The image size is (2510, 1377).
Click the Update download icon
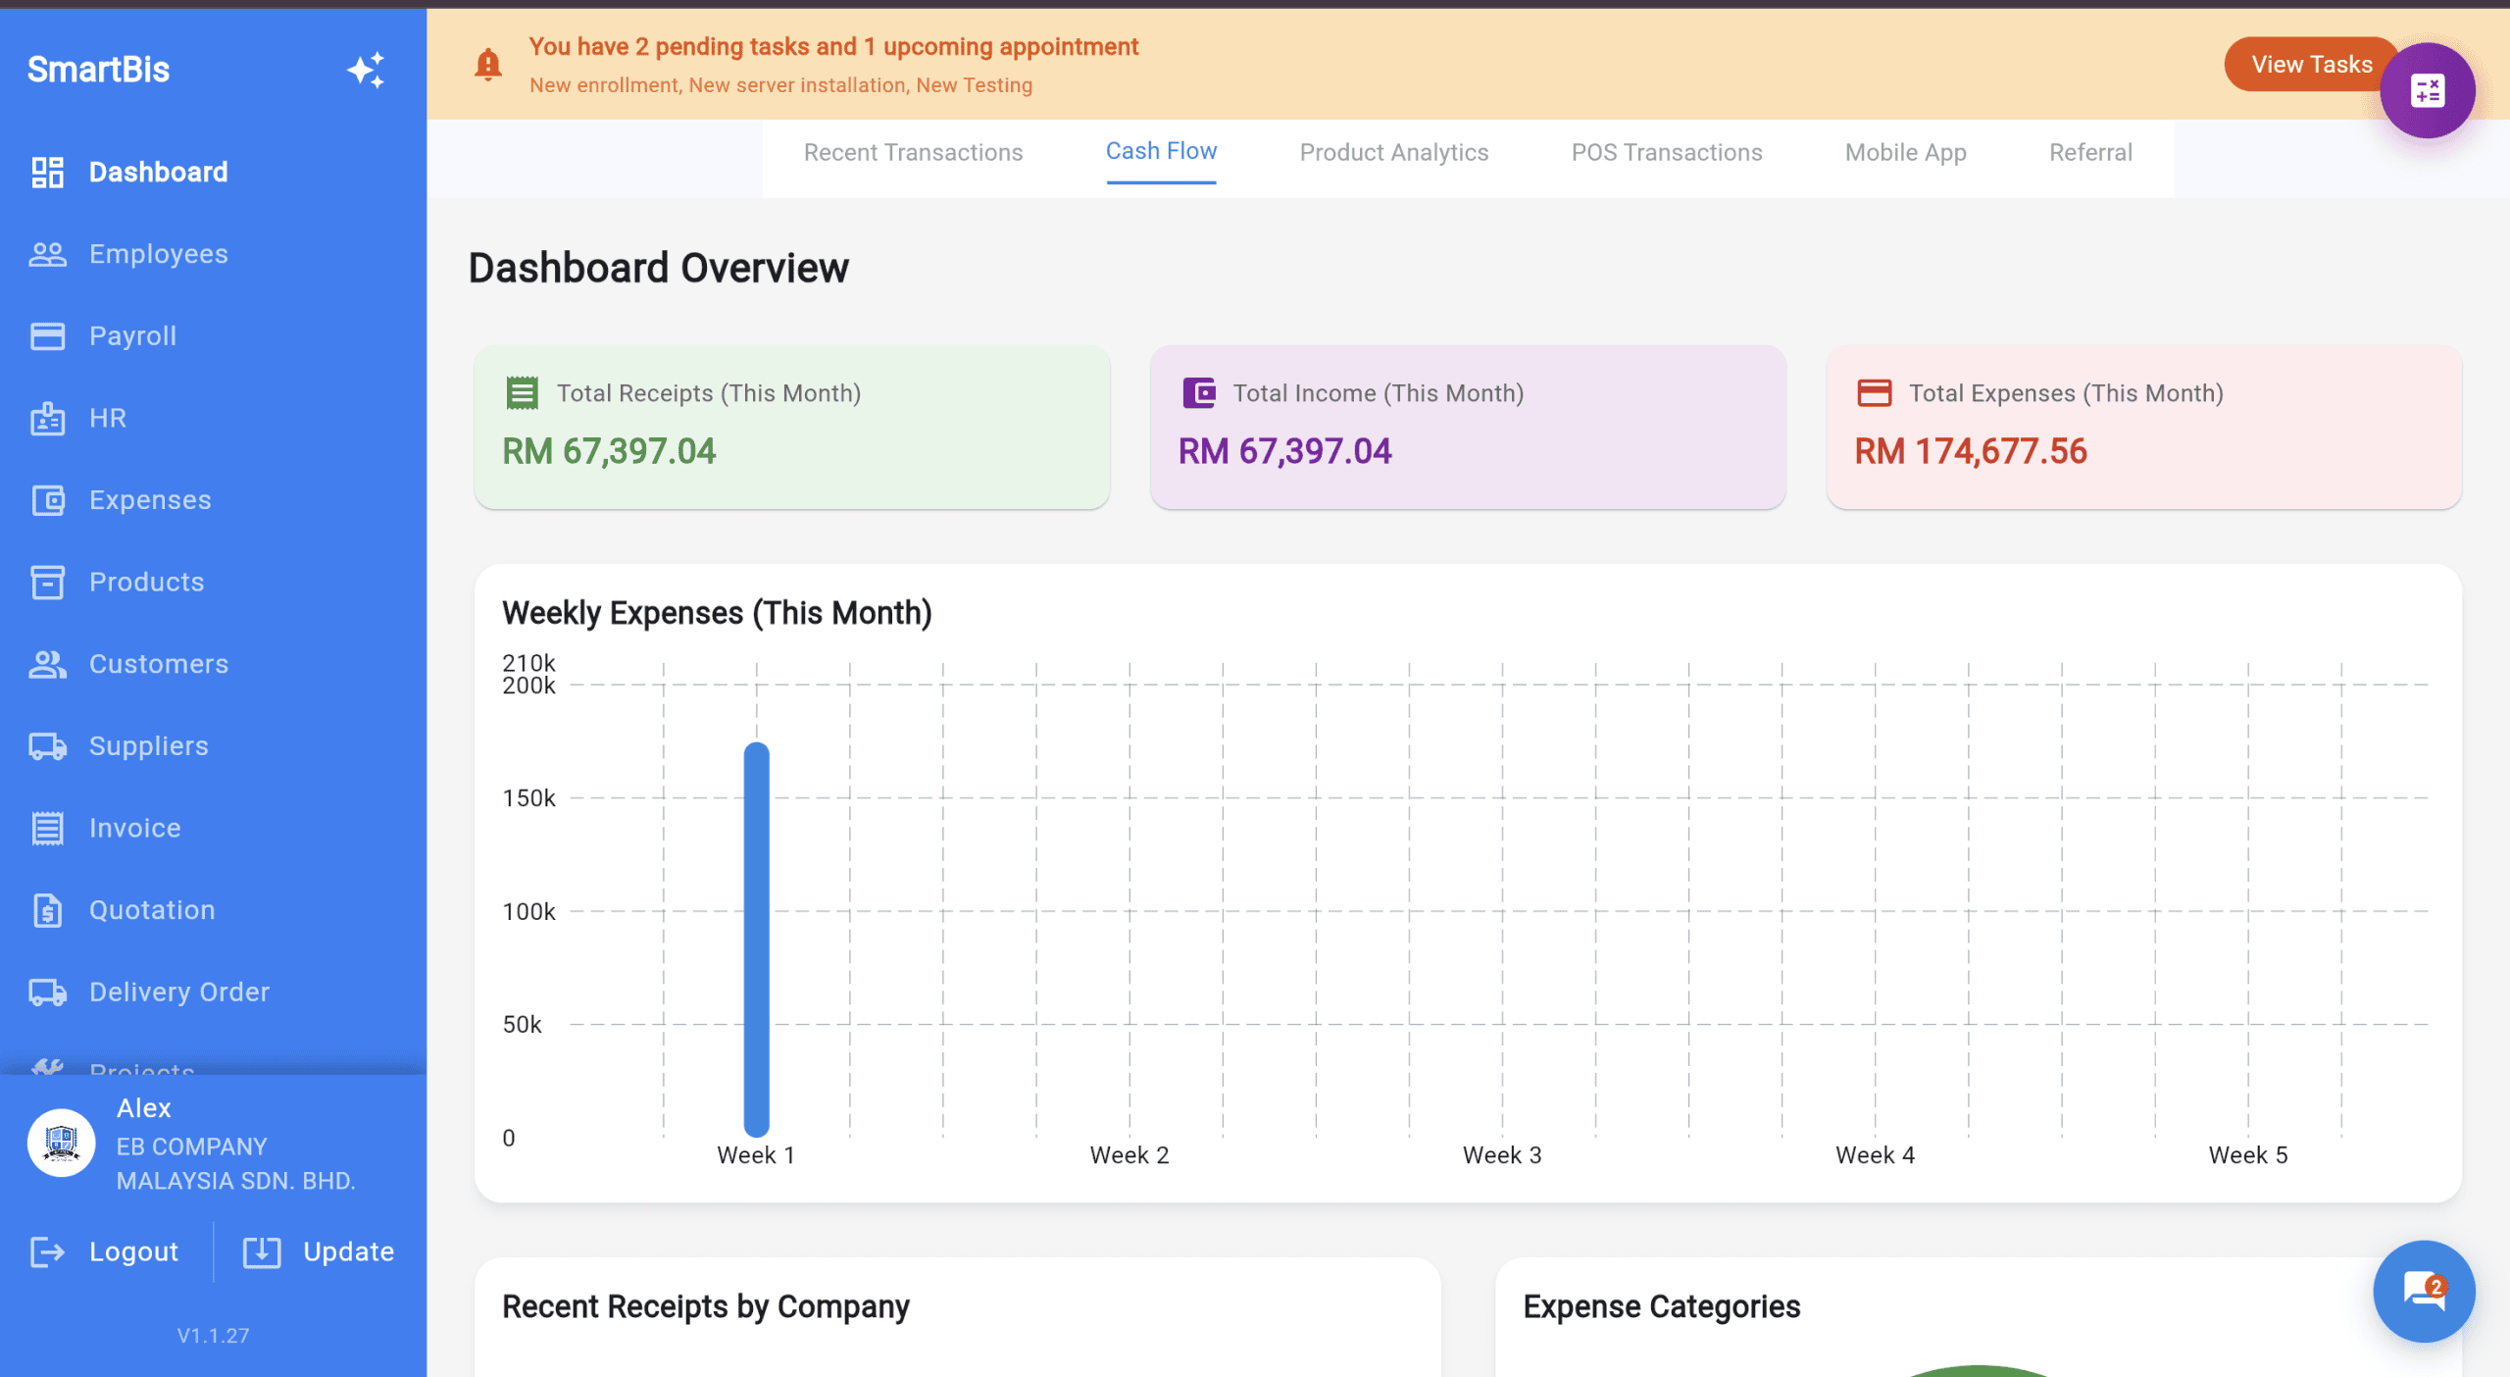[x=262, y=1251]
